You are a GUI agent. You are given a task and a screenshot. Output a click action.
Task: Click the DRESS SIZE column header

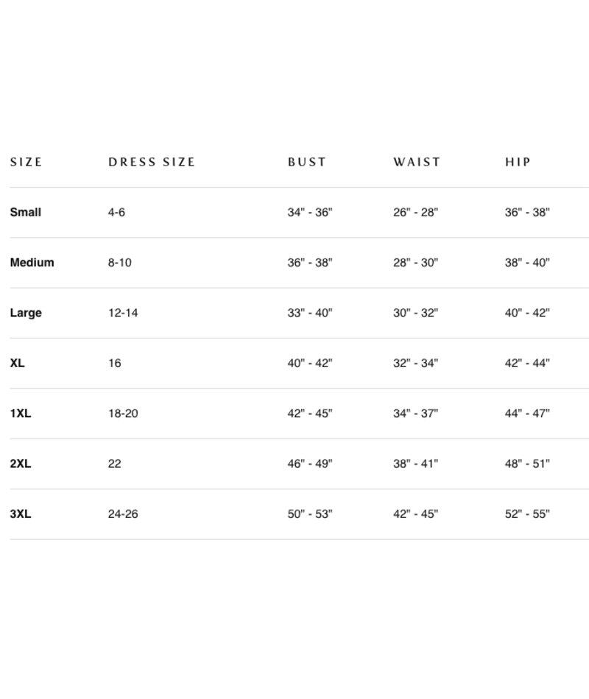(x=152, y=162)
